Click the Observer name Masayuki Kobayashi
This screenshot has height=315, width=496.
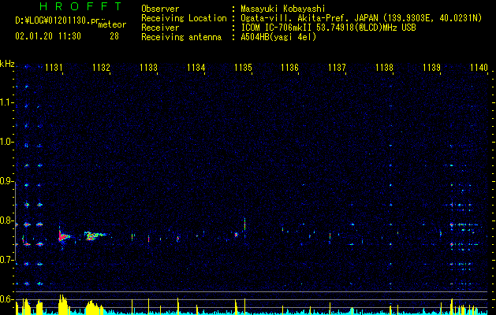pyautogui.click(x=283, y=9)
